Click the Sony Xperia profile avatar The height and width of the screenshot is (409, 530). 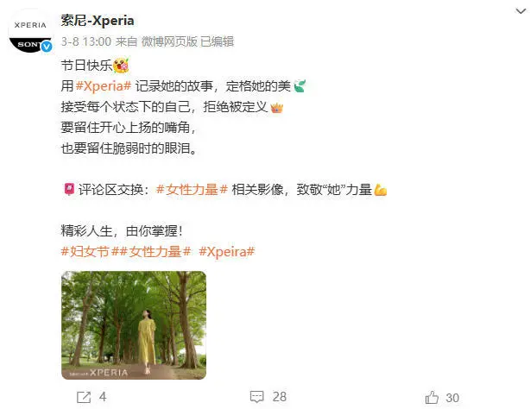(x=30, y=31)
